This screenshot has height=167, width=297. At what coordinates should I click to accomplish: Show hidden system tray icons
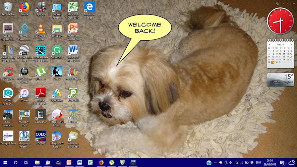pos(215,163)
